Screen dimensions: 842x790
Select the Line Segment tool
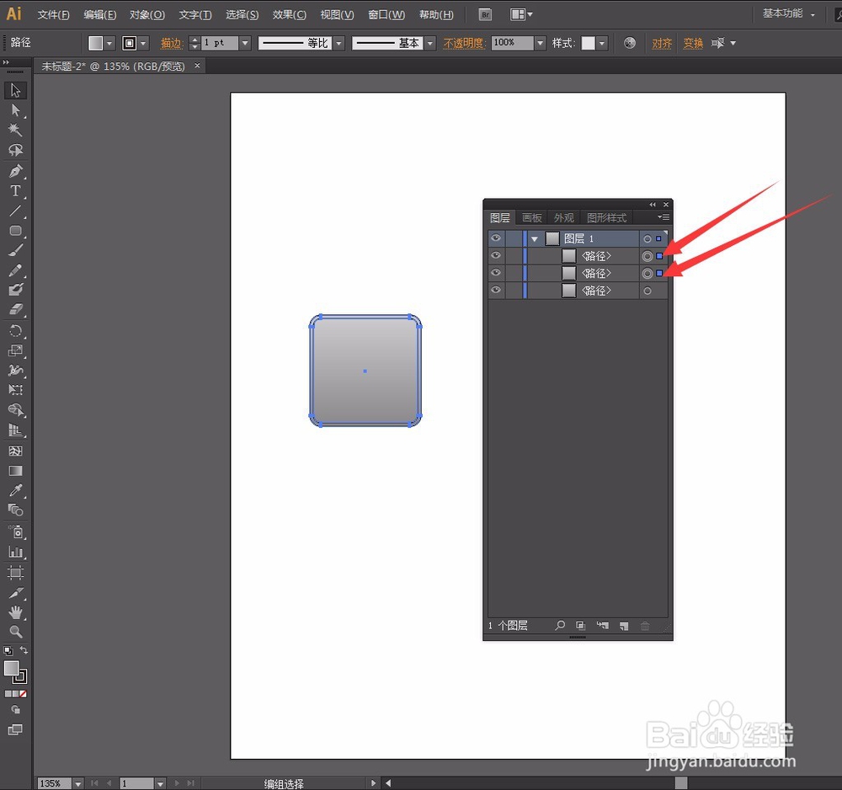(x=15, y=211)
